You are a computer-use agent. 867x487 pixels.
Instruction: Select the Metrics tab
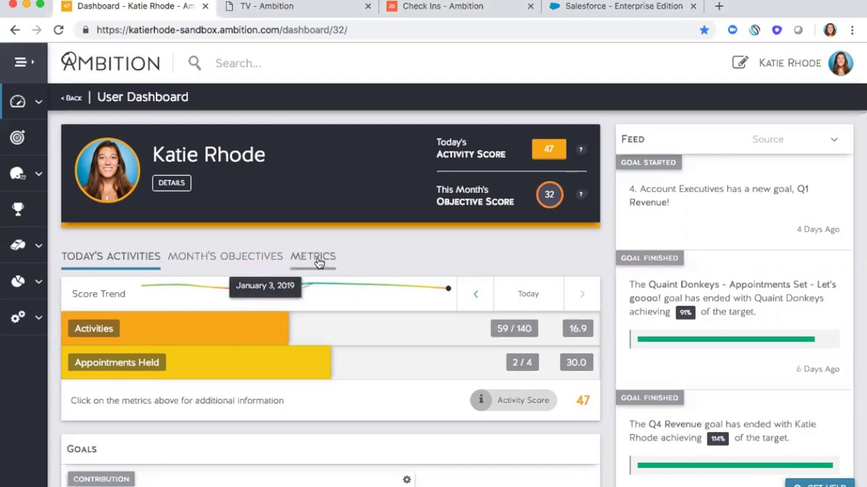pyautogui.click(x=313, y=256)
